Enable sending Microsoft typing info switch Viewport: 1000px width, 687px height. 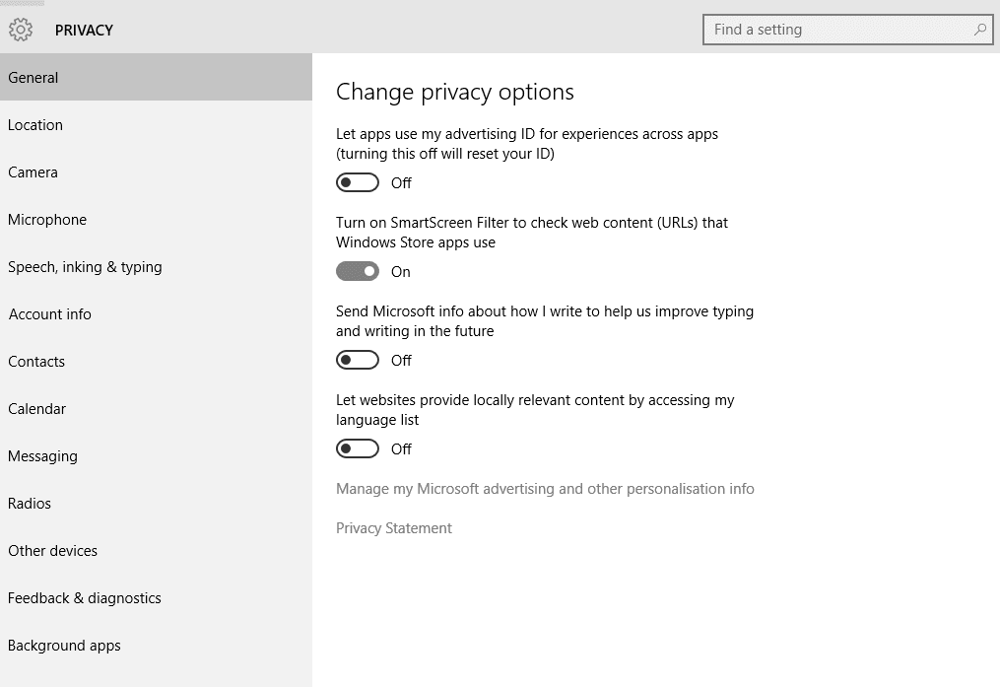click(358, 361)
